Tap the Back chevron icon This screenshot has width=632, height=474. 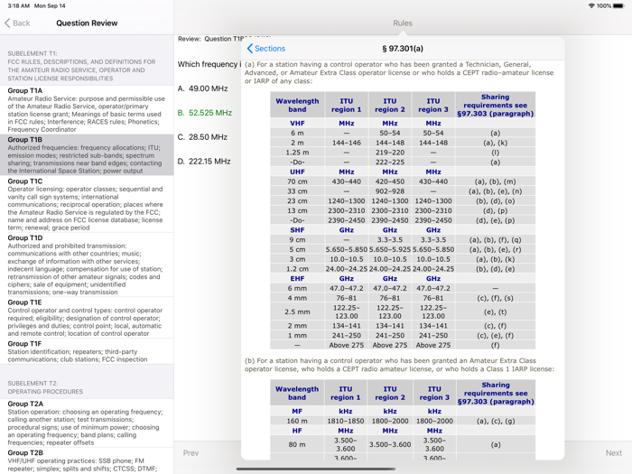7,23
